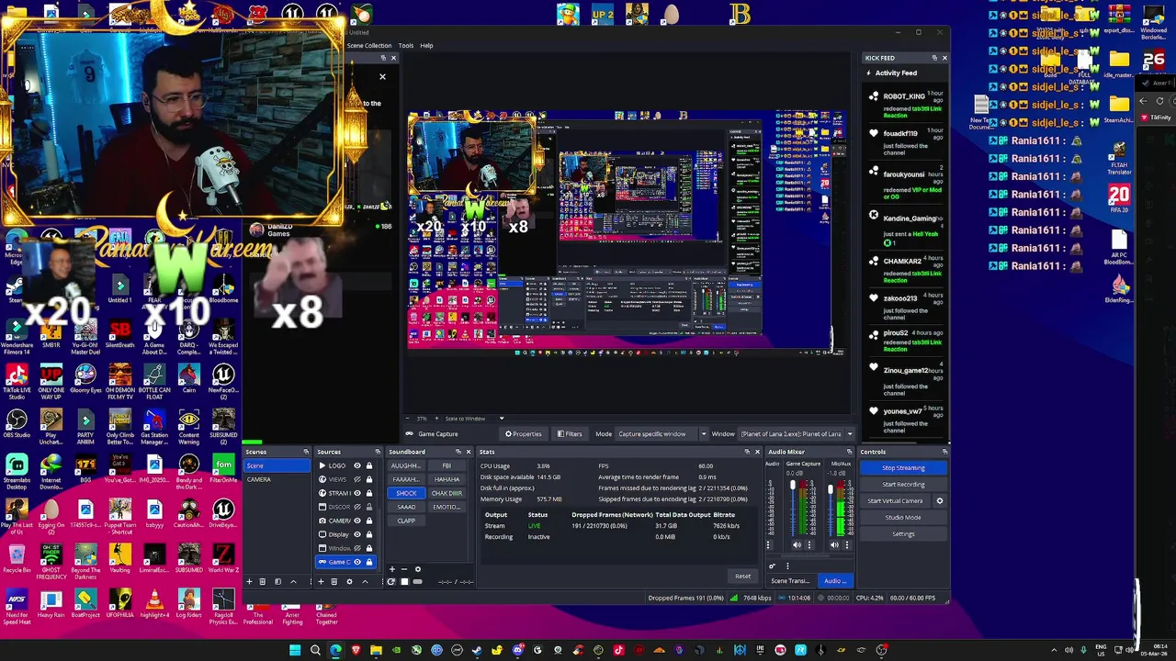Toggle visibility of STRAM source
Viewport: 1176px width, 661px height.
tap(357, 493)
